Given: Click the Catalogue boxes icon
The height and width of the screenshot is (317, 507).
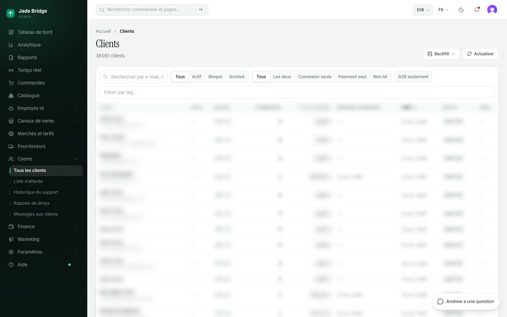Looking at the screenshot, I should pyautogui.click(x=11, y=95).
